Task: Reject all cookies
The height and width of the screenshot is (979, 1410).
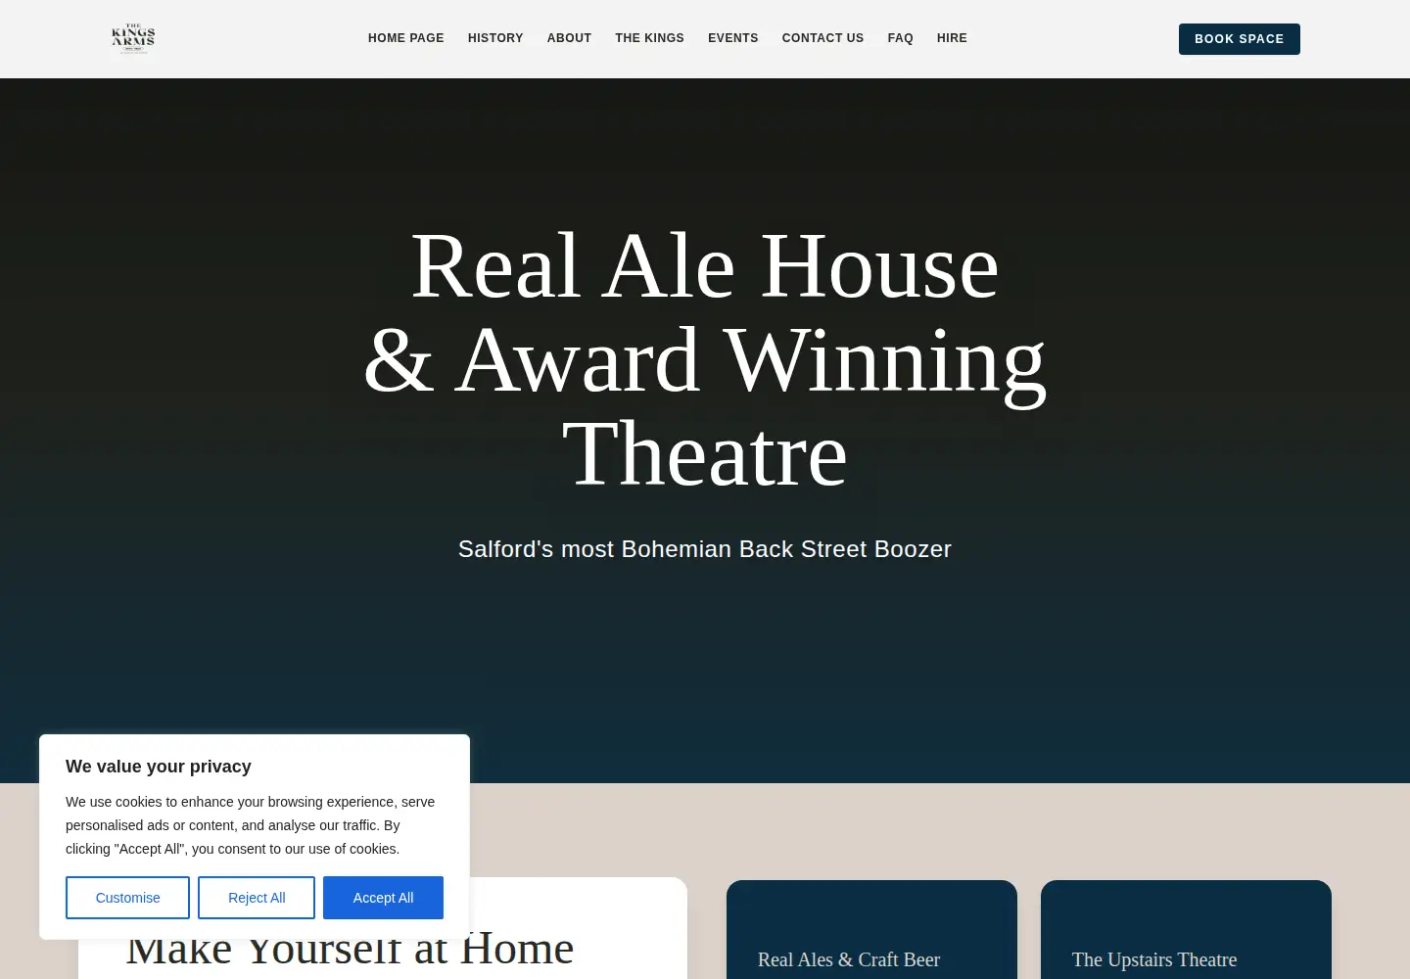Action: coord(257,898)
